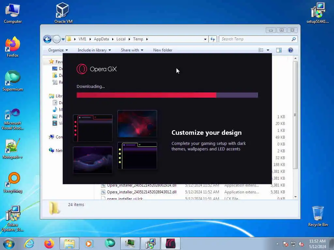Create a New folder in Explorer
334x250 pixels.
(163, 50)
